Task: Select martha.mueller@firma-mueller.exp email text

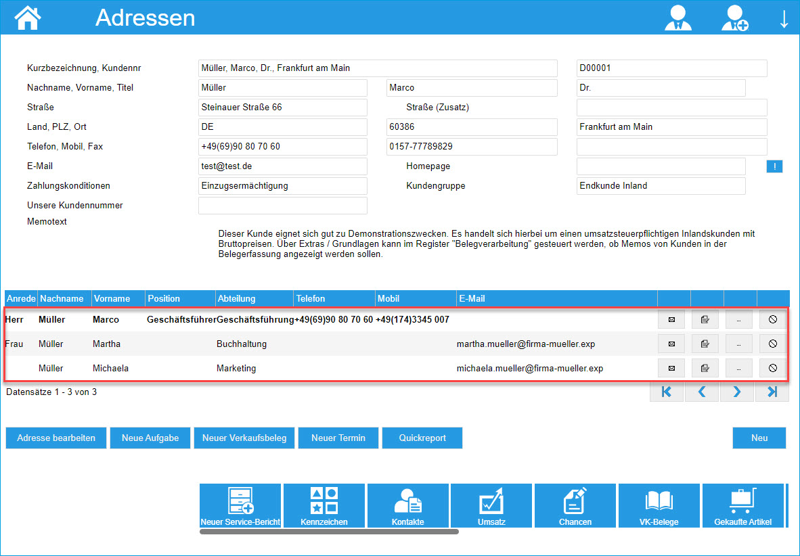Action: click(x=525, y=344)
